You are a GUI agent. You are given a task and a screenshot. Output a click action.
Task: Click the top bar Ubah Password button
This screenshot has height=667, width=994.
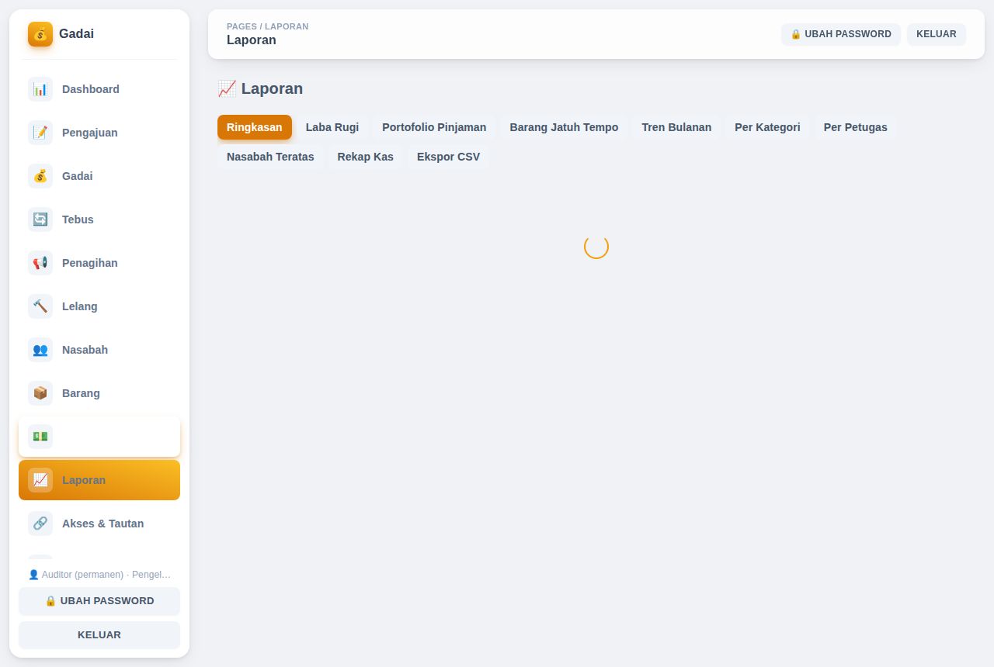(x=841, y=34)
